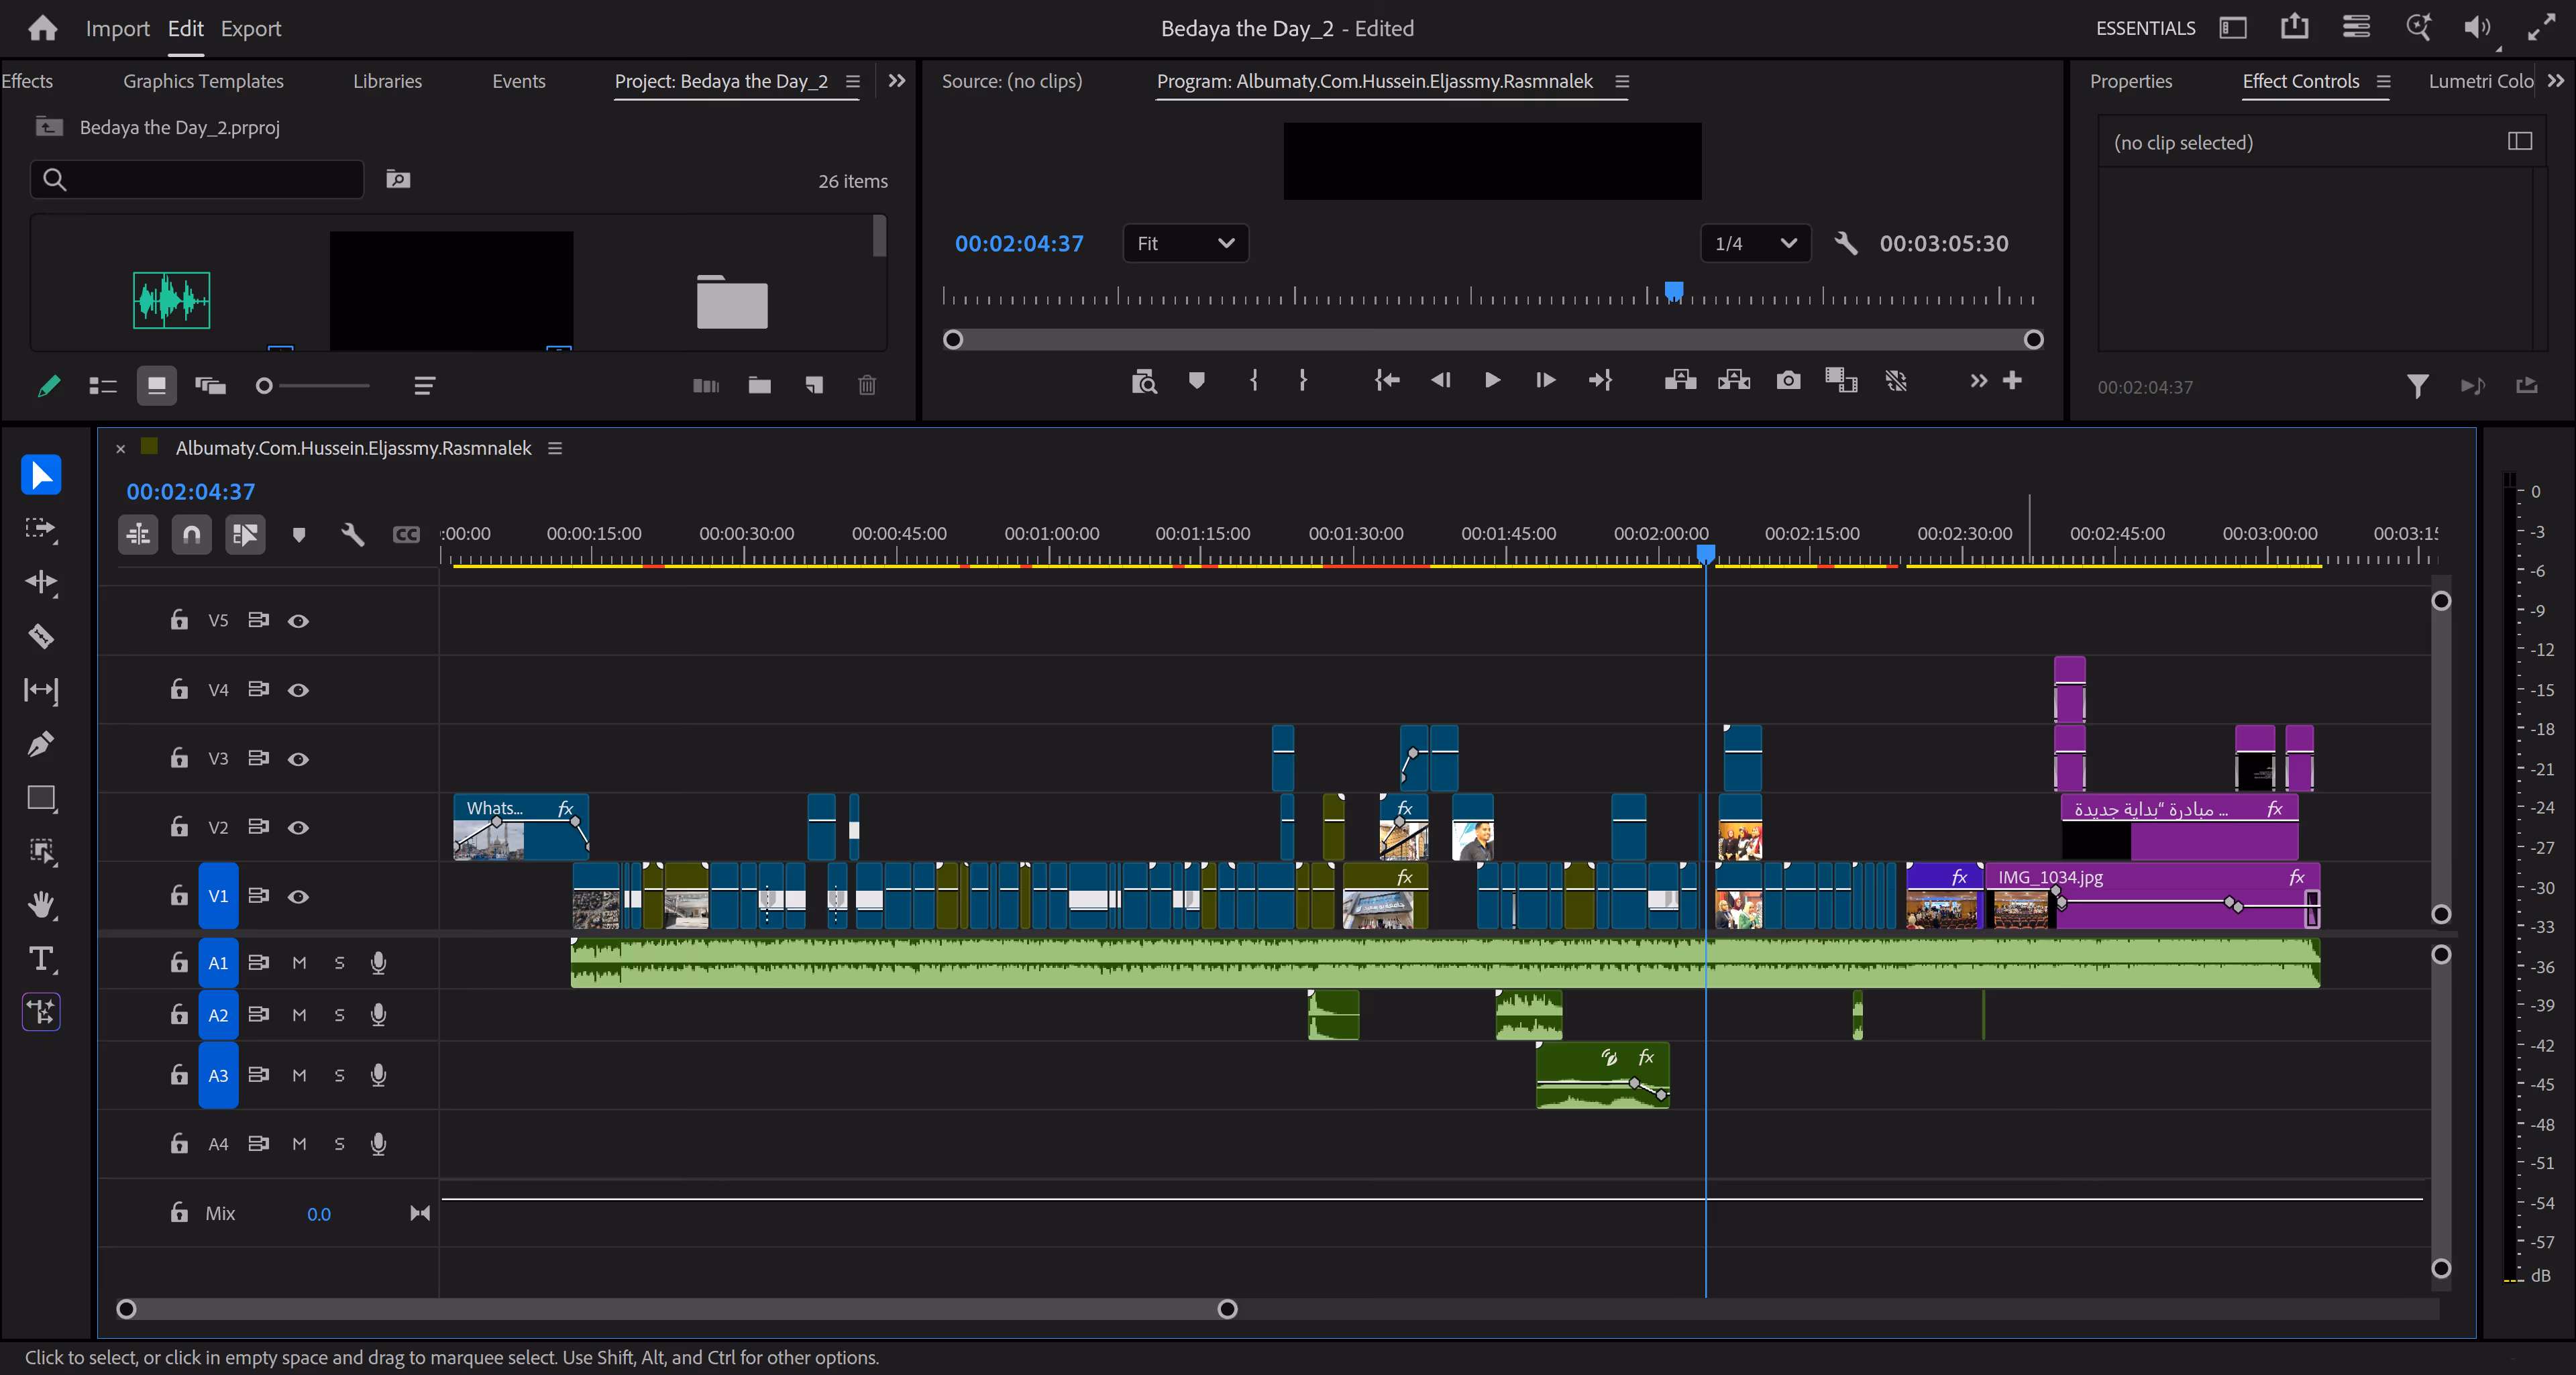Adjust Project panel thumbnail zoom slider
Screen dimensions: 2576x1375
(x=313, y=385)
